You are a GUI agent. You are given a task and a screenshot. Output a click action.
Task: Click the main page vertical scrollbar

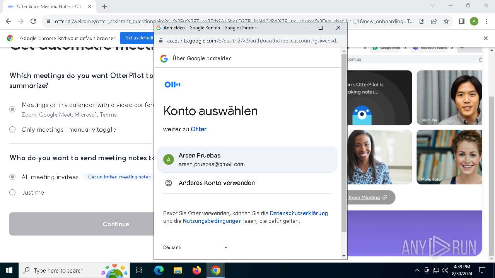[x=492, y=176]
